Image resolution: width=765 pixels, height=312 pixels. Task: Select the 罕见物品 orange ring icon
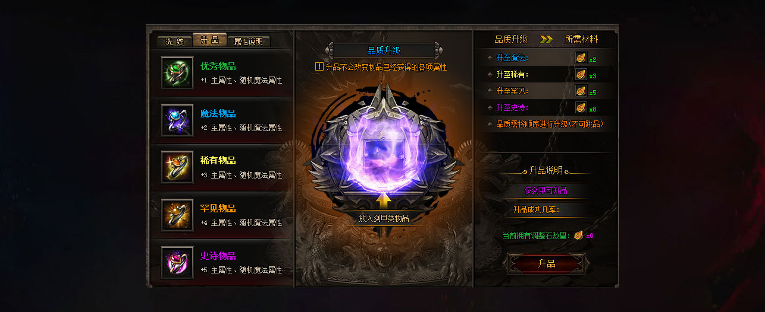[x=177, y=215]
